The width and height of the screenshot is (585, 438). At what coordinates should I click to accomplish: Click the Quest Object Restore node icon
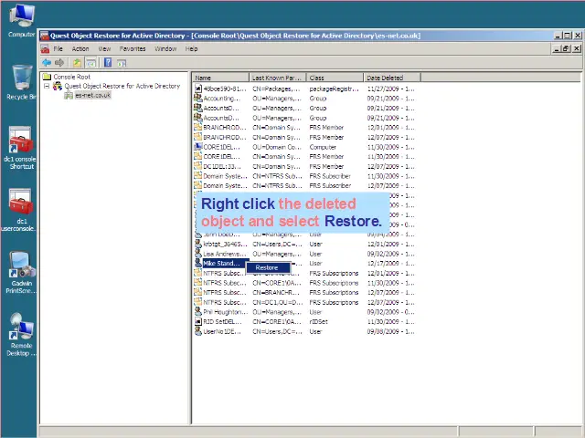coord(58,86)
